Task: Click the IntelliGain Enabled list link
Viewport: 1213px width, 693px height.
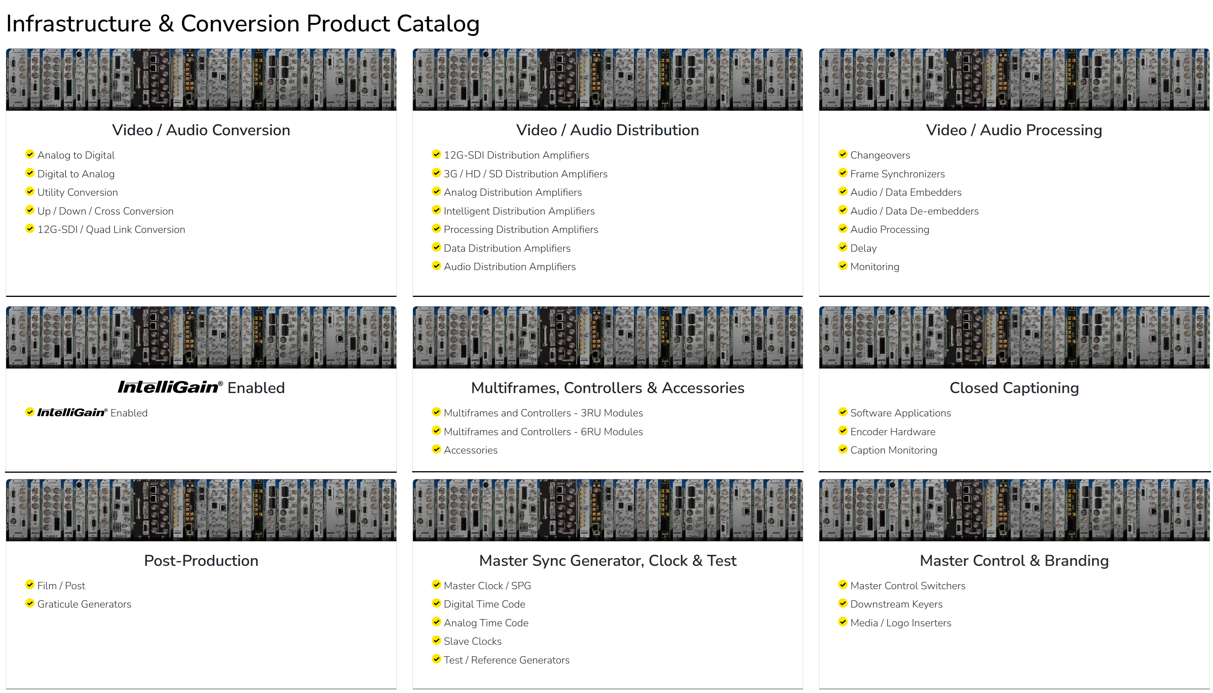Action: coord(92,413)
